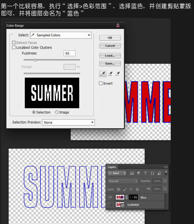Screen dimensions: 194x224
Task: Click smart object filter icon
Action: (x=159, y=173)
